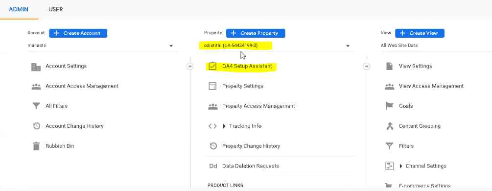Open the View Settings link
Image resolution: width=492 pixels, height=191 pixels.
pos(416,66)
